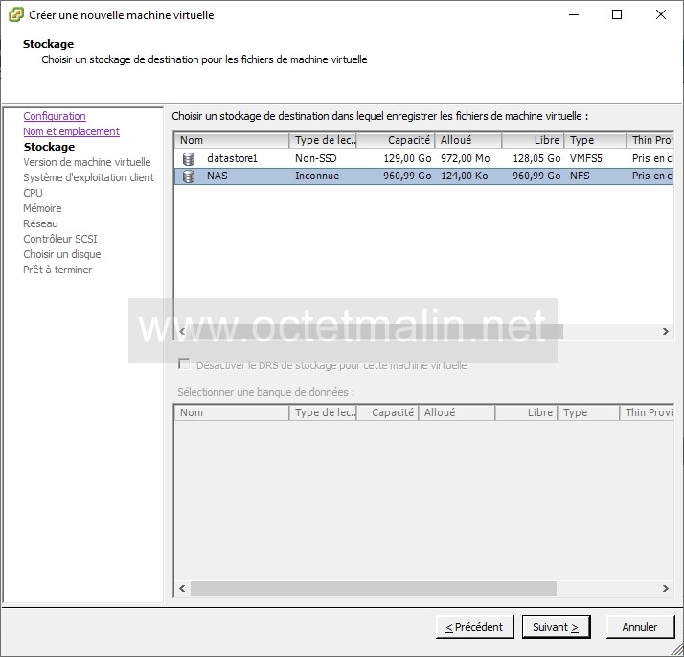Screen dimensions: 684x657
Task: Click the 972,00 Mo allocated cell
Action: pos(465,158)
